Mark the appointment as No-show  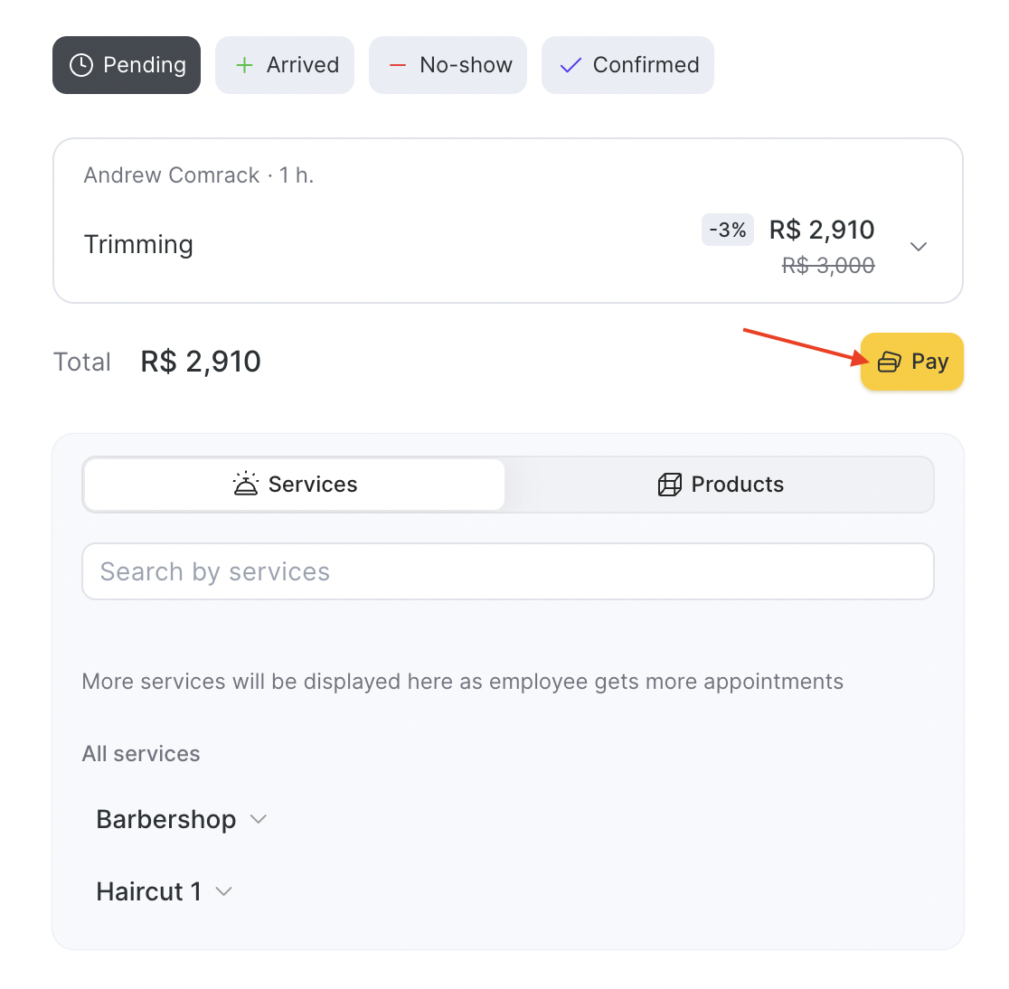pos(448,65)
